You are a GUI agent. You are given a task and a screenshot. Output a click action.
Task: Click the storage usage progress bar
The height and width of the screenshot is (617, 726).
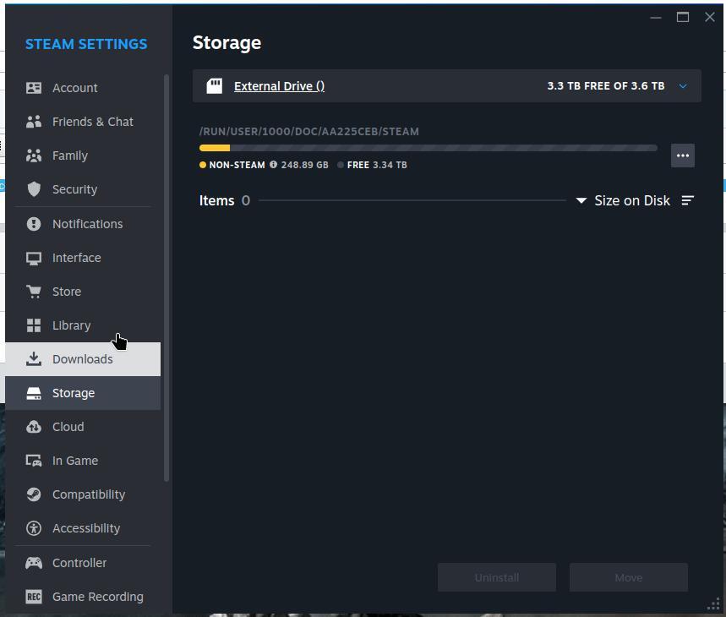coord(429,148)
